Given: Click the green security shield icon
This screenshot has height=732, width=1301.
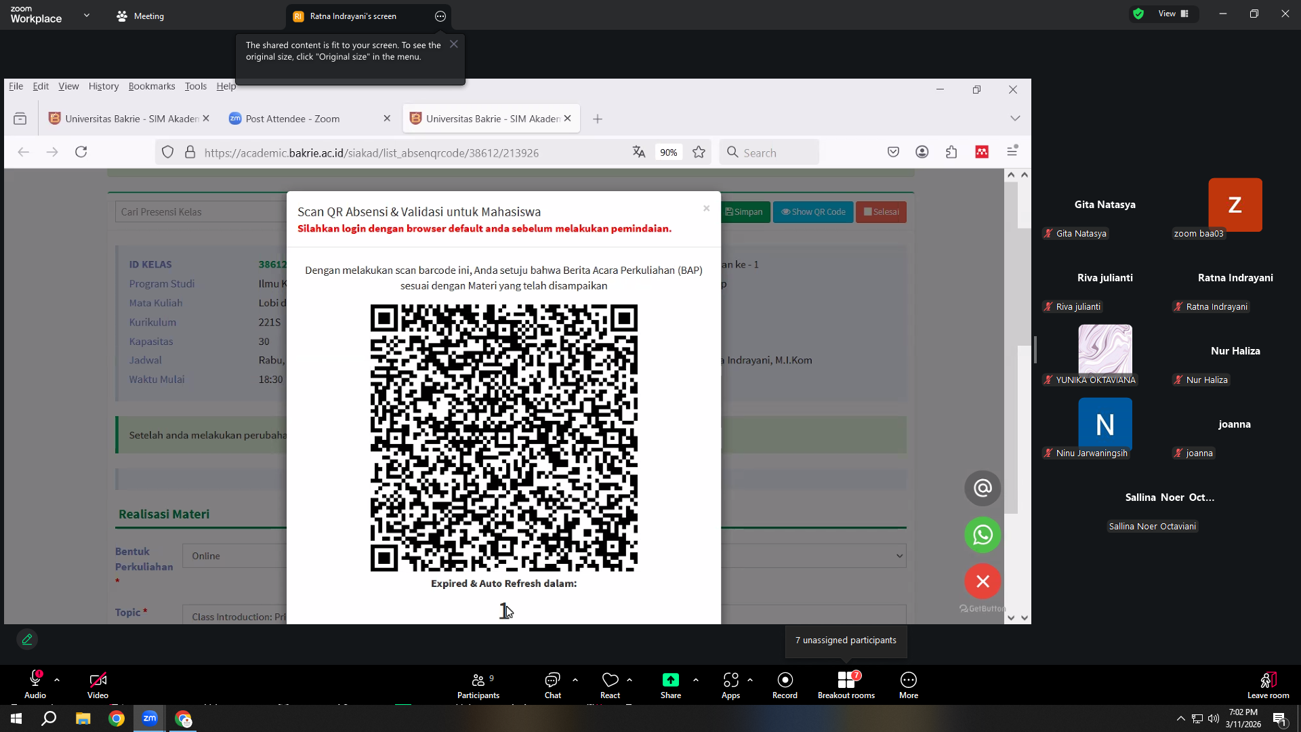Looking at the screenshot, I should 1138,14.
